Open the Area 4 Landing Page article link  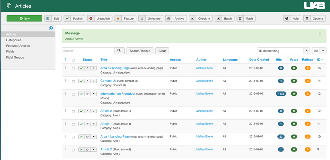tap(115, 137)
